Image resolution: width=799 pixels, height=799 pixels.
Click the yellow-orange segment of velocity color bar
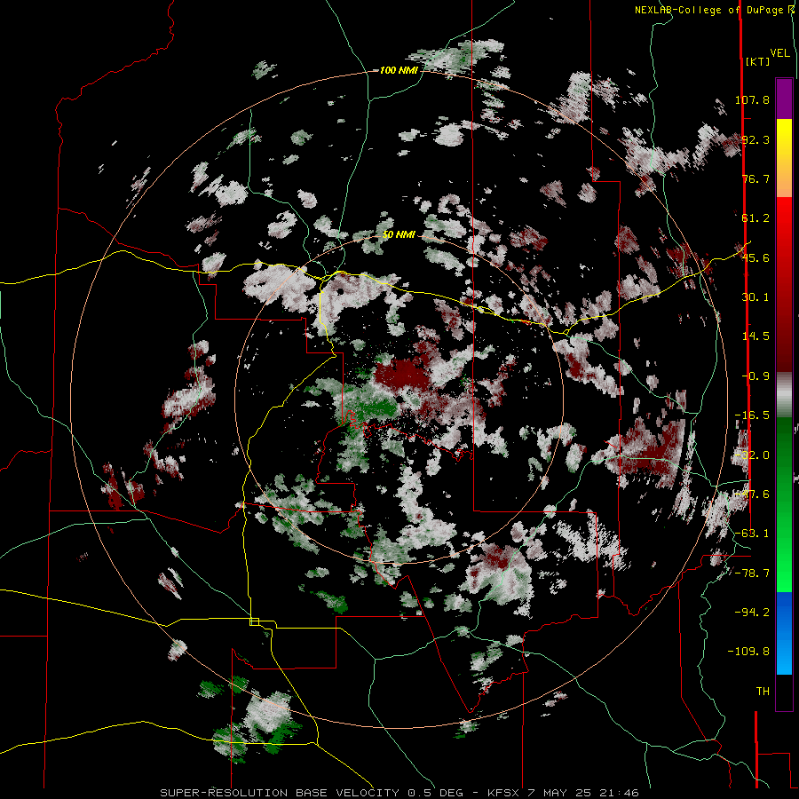pyautogui.click(x=784, y=158)
